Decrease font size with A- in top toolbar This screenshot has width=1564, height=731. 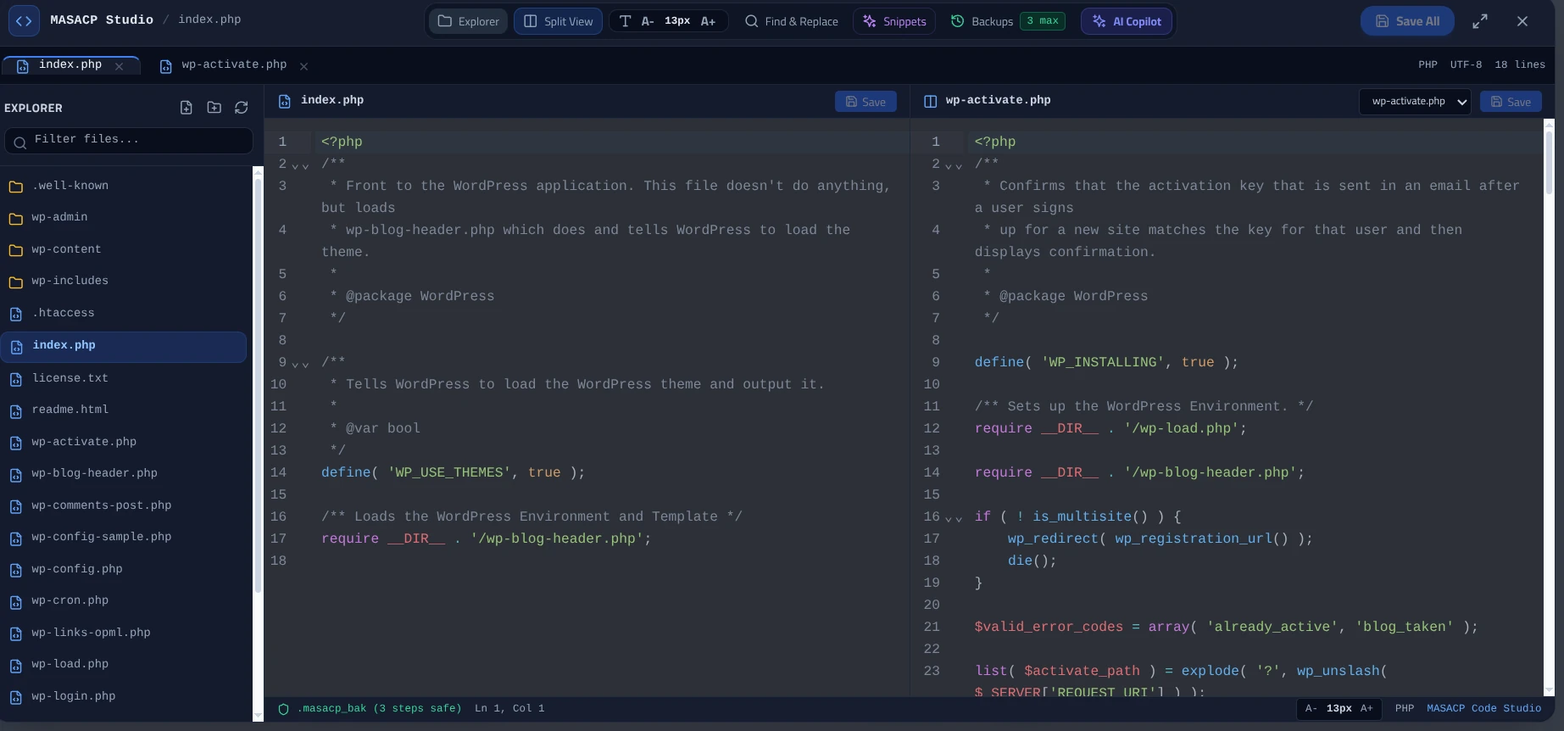coord(648,21)
